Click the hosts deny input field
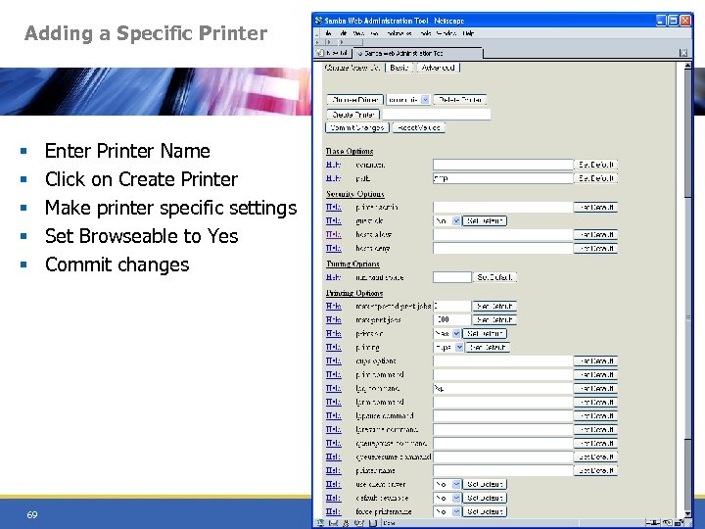 point(502,248)
